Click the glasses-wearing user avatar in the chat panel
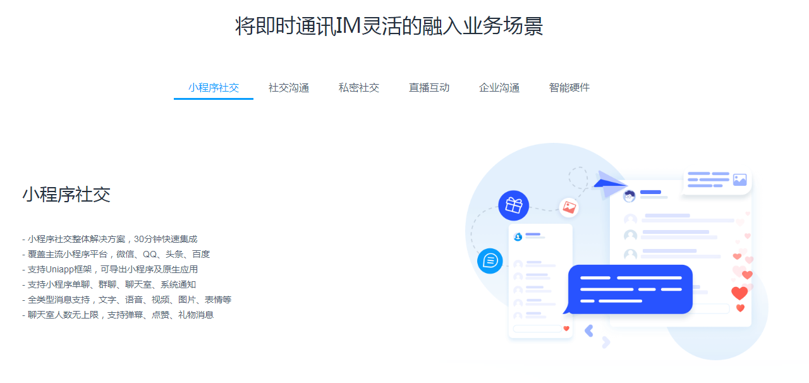This screenshot has height=383, width=809. pyautogui.click(x=629, y=196)
